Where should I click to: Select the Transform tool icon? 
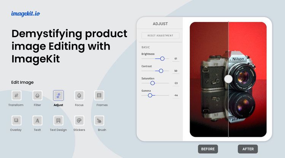[x=16, y=95]
